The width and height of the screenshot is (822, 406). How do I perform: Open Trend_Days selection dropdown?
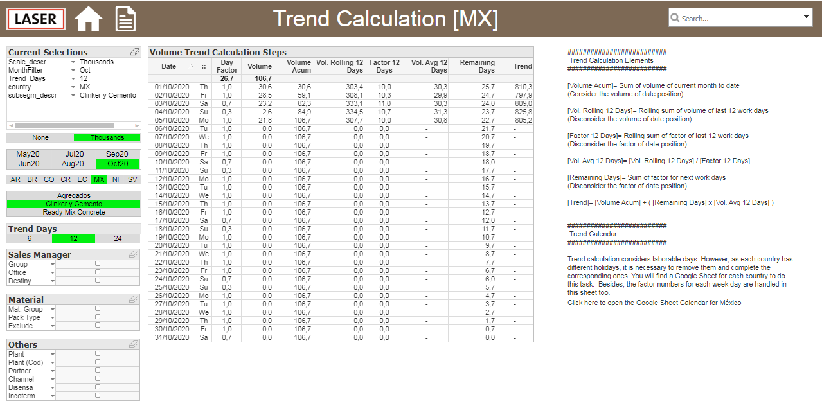click(x=73, y=79)
